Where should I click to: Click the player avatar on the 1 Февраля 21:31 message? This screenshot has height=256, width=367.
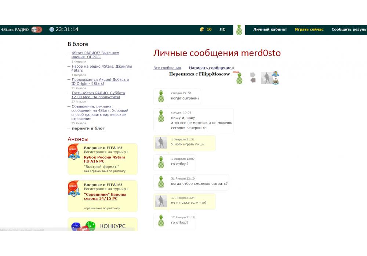tap(161, 143)
